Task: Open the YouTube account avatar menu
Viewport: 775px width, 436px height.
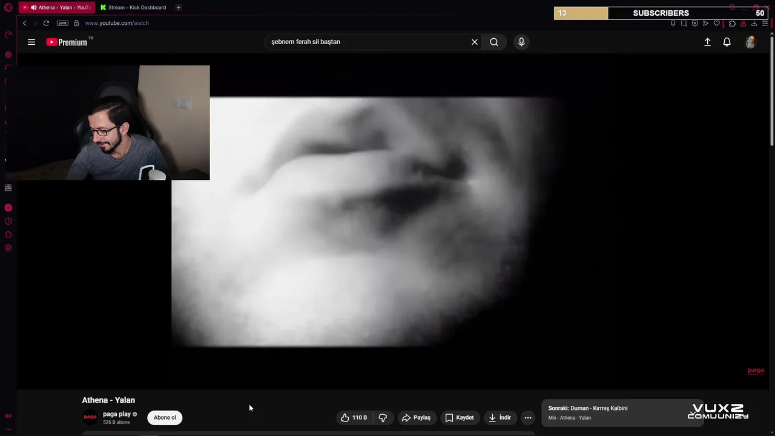Action: tap(751, 42)
